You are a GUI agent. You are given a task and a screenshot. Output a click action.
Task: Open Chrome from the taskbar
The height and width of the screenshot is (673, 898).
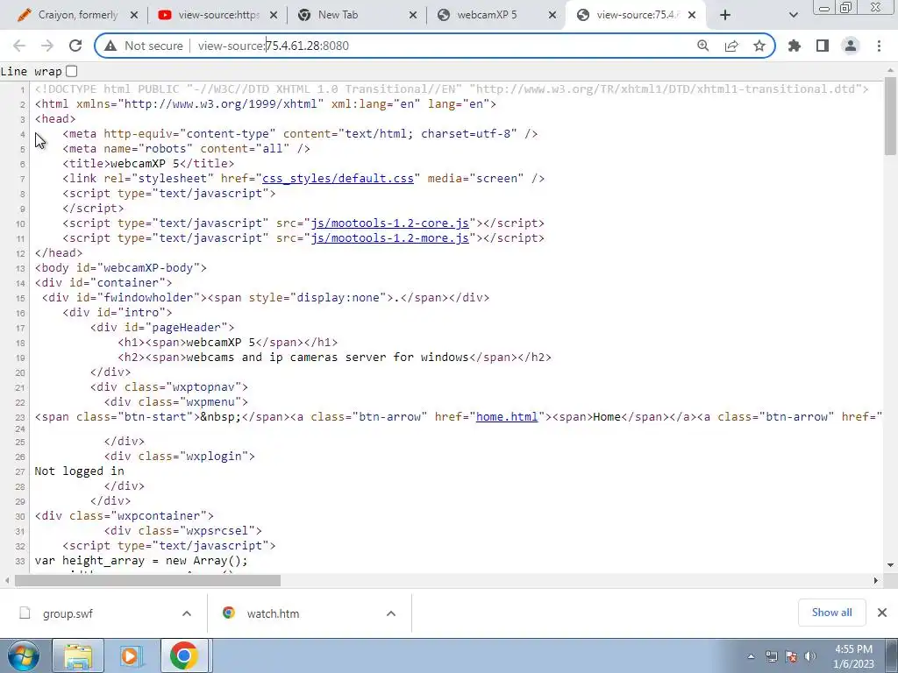(x=184, y=655)
